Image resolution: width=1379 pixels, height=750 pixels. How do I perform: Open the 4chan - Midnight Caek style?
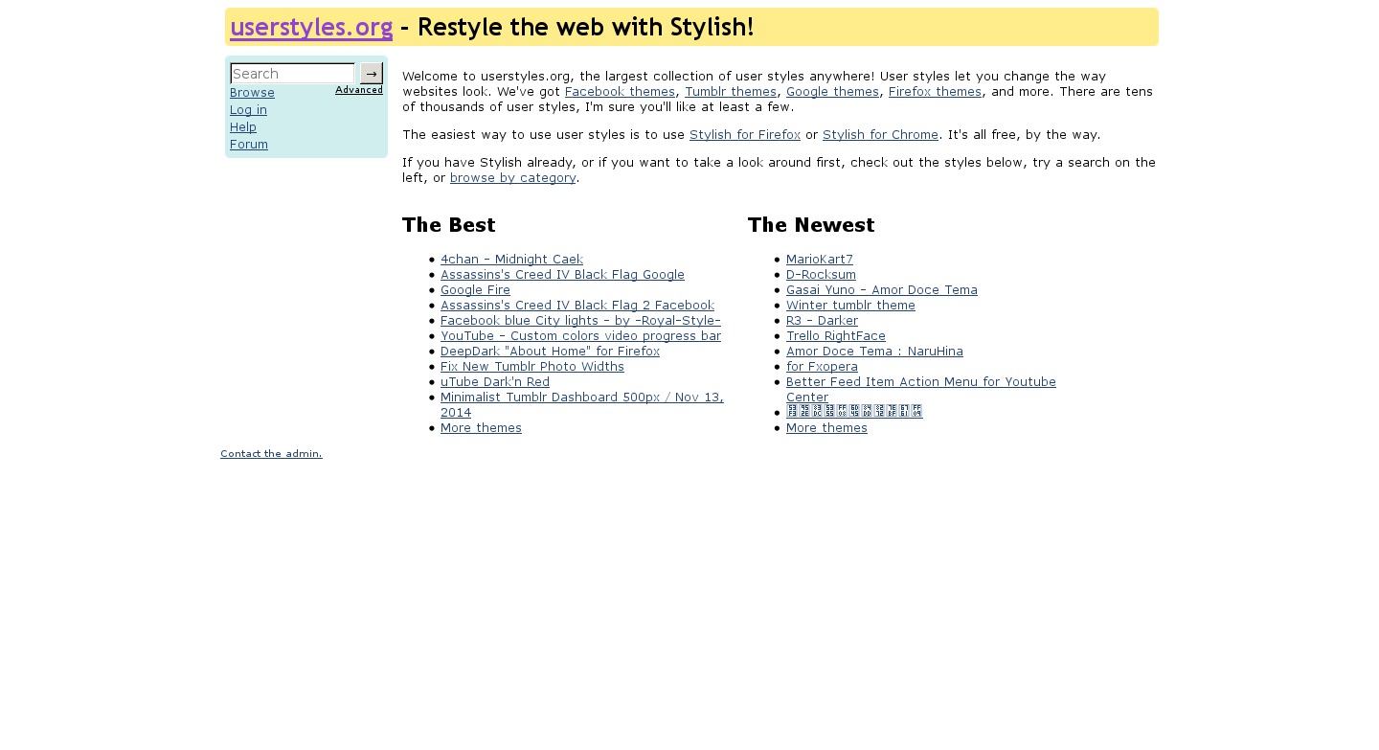click(x=511, y=260)
